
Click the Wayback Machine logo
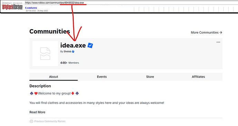click(12, 6)
